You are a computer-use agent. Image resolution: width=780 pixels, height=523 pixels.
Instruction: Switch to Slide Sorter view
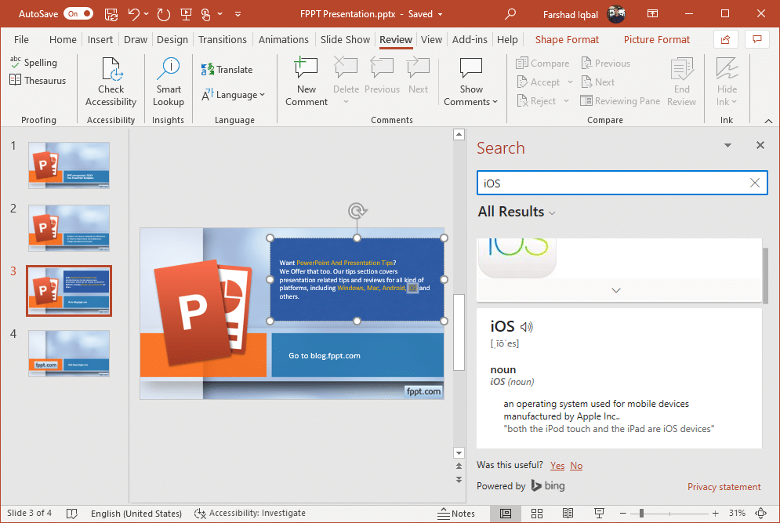[x=537, y=513]
